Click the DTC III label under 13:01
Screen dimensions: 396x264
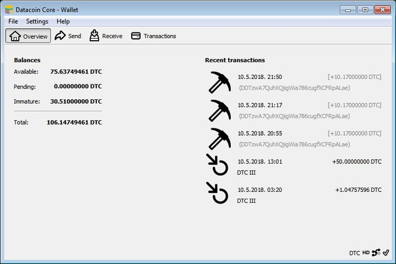[246, 173]
